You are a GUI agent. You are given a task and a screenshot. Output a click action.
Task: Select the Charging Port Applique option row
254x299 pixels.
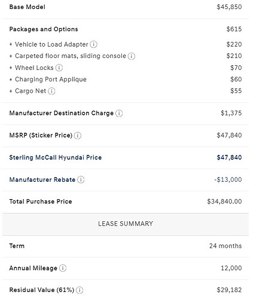126,80
